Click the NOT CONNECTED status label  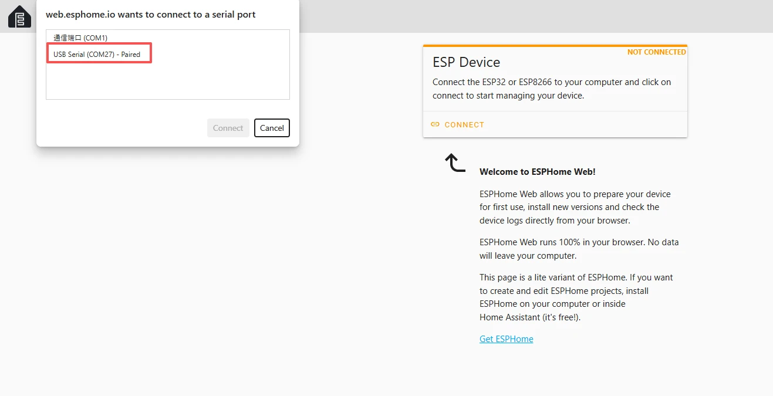tap(656, 52)
